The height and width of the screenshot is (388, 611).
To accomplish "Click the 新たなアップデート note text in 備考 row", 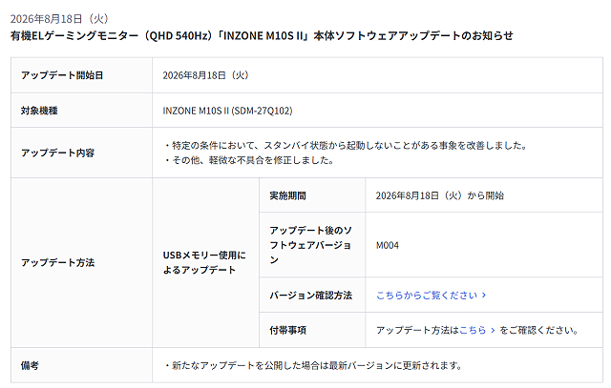I will point(313,366).
